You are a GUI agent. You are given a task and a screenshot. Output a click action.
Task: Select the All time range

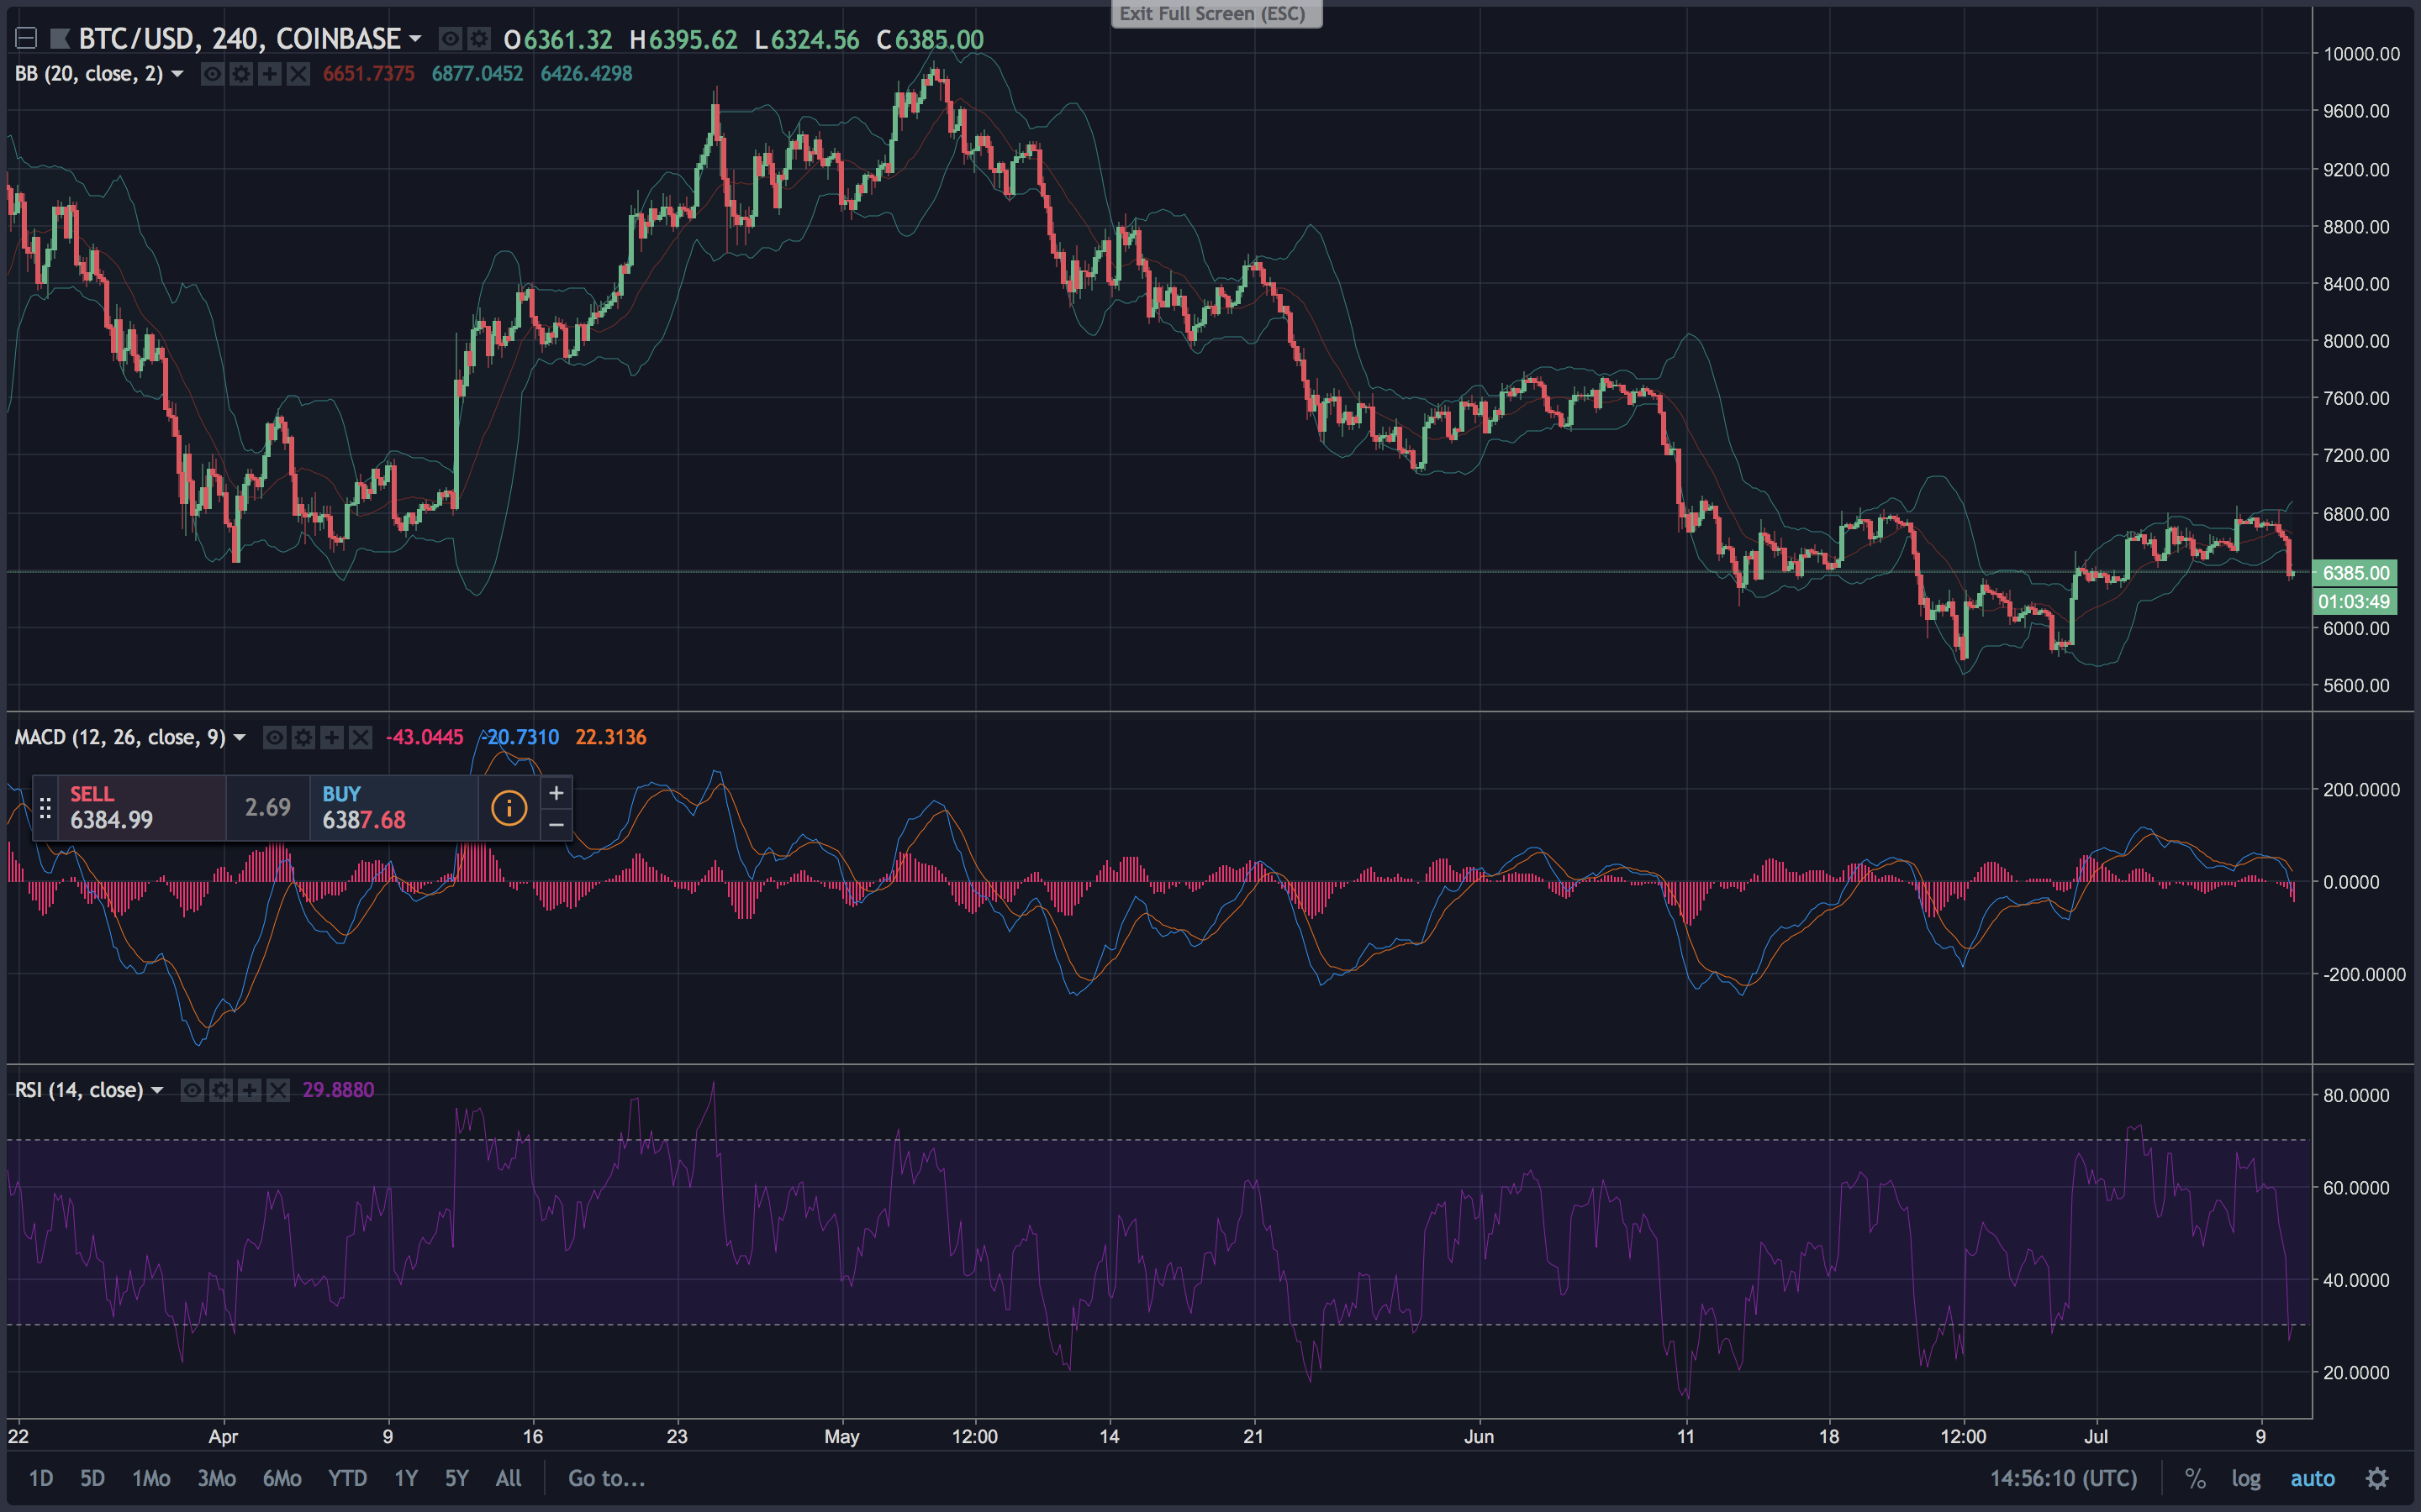click(509, 1478)
